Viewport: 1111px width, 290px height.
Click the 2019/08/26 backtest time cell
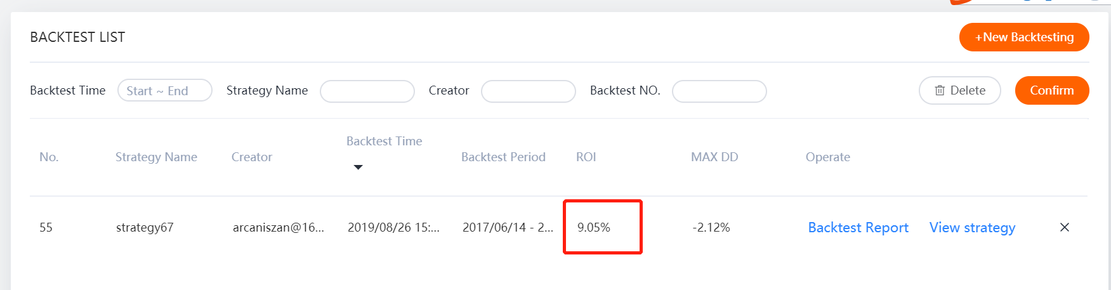coord(393,228)
